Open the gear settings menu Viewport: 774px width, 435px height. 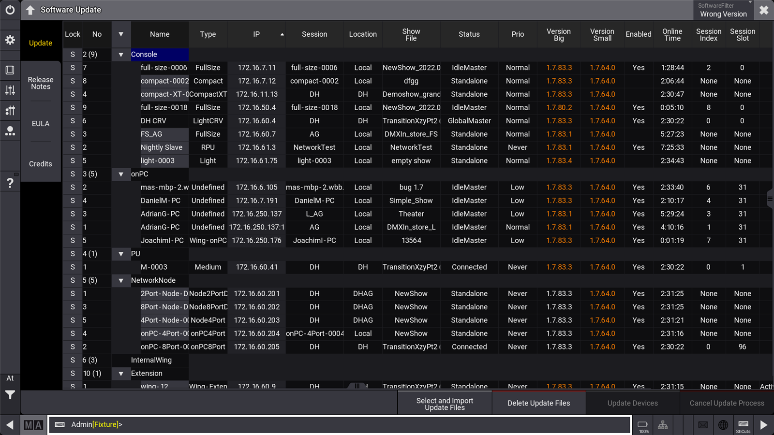[x=10, y=40]
